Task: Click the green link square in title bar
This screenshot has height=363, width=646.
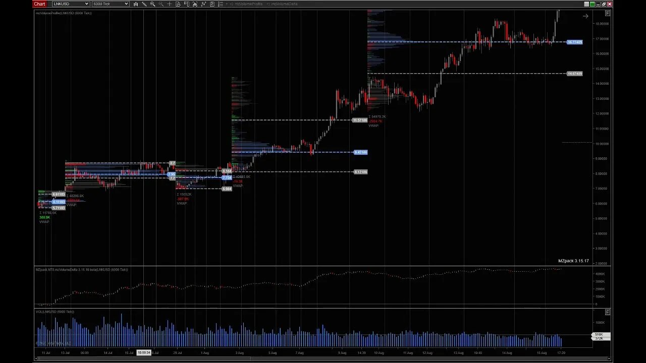Action: coord(593,4)
